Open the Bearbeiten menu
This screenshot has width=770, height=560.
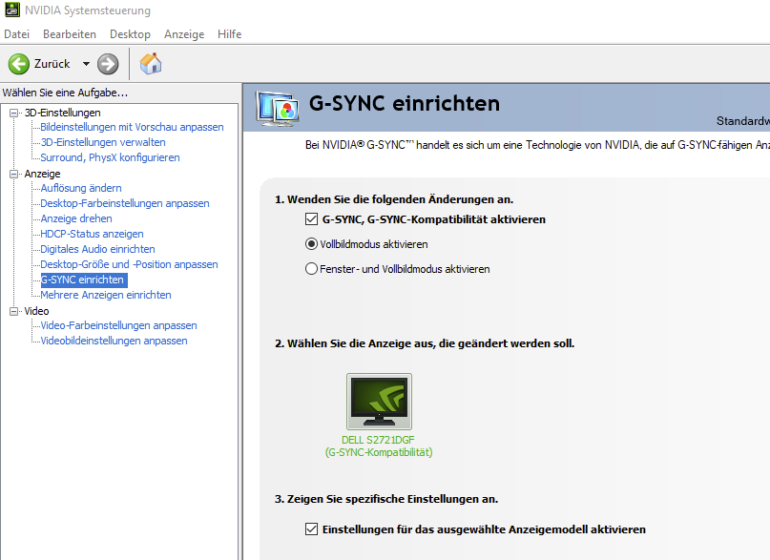[70, 34]
